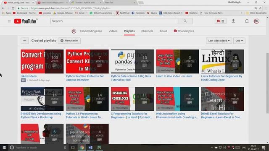Screen dimensions: 269x151
Task: Open the Other bookmarks folder
Action: (x=256, y=13)
